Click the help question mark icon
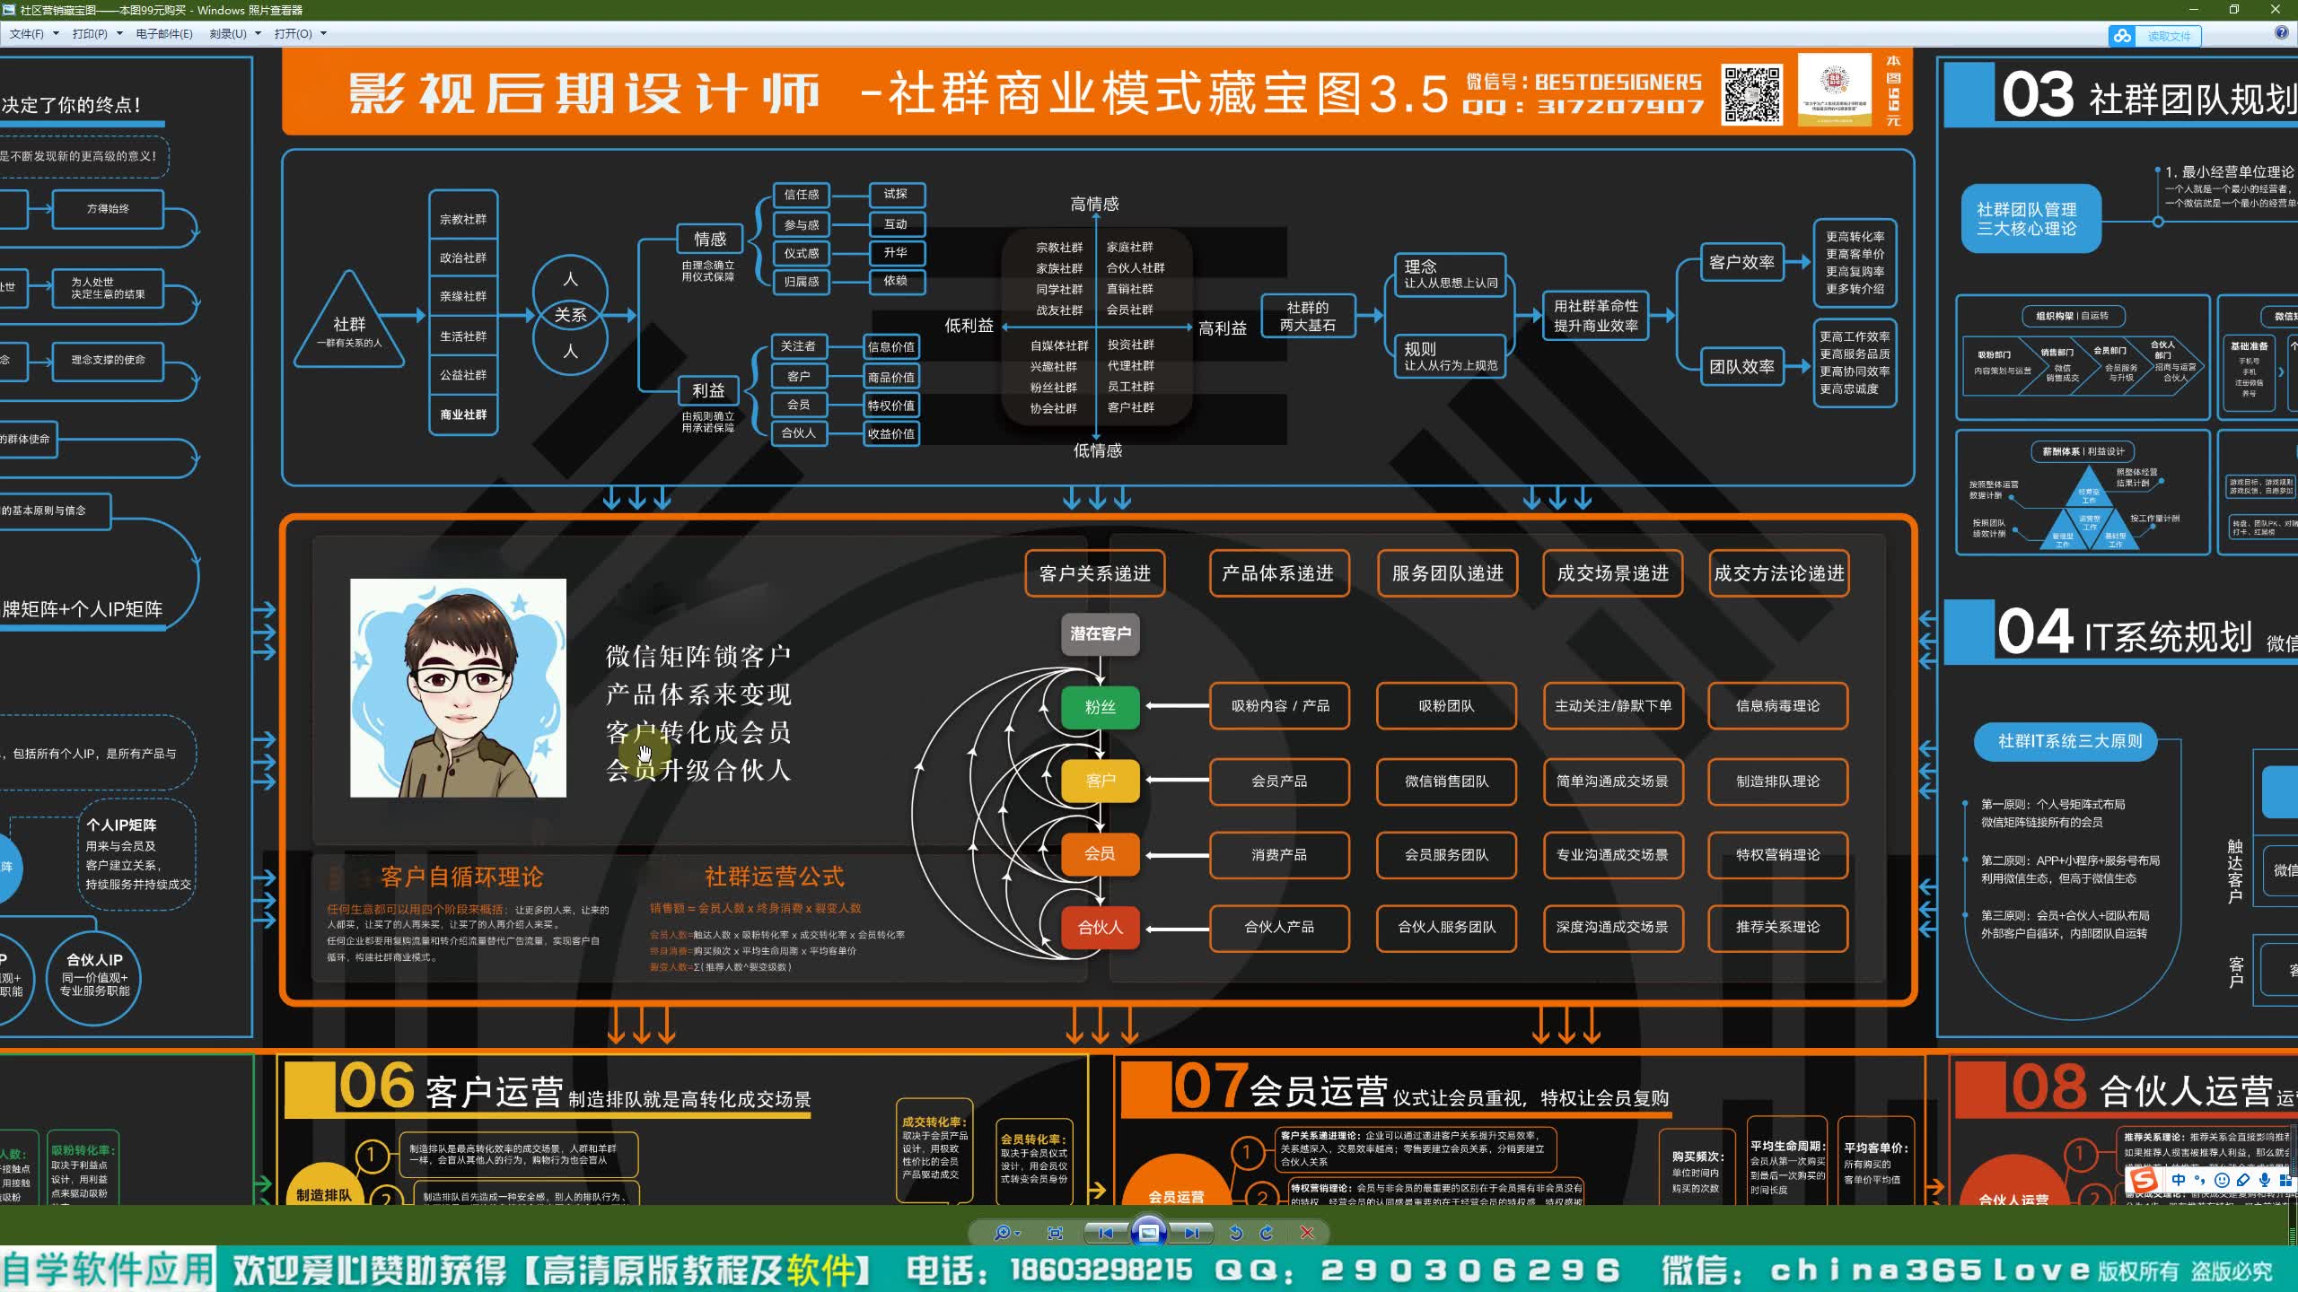The height and width of the screenshot is (1292, 2298). tap(2281, 33)
